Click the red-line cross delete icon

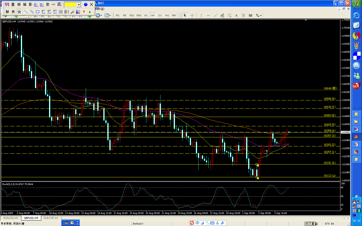[x=54, y=5]
